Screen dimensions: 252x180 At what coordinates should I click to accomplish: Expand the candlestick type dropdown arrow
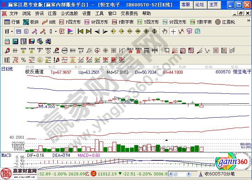coord(56,31)
